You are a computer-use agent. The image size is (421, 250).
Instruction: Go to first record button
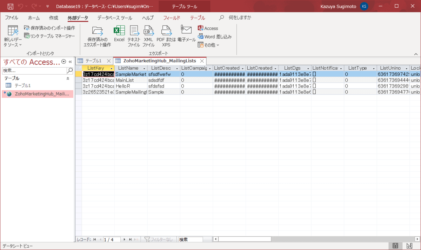[94, 239]
